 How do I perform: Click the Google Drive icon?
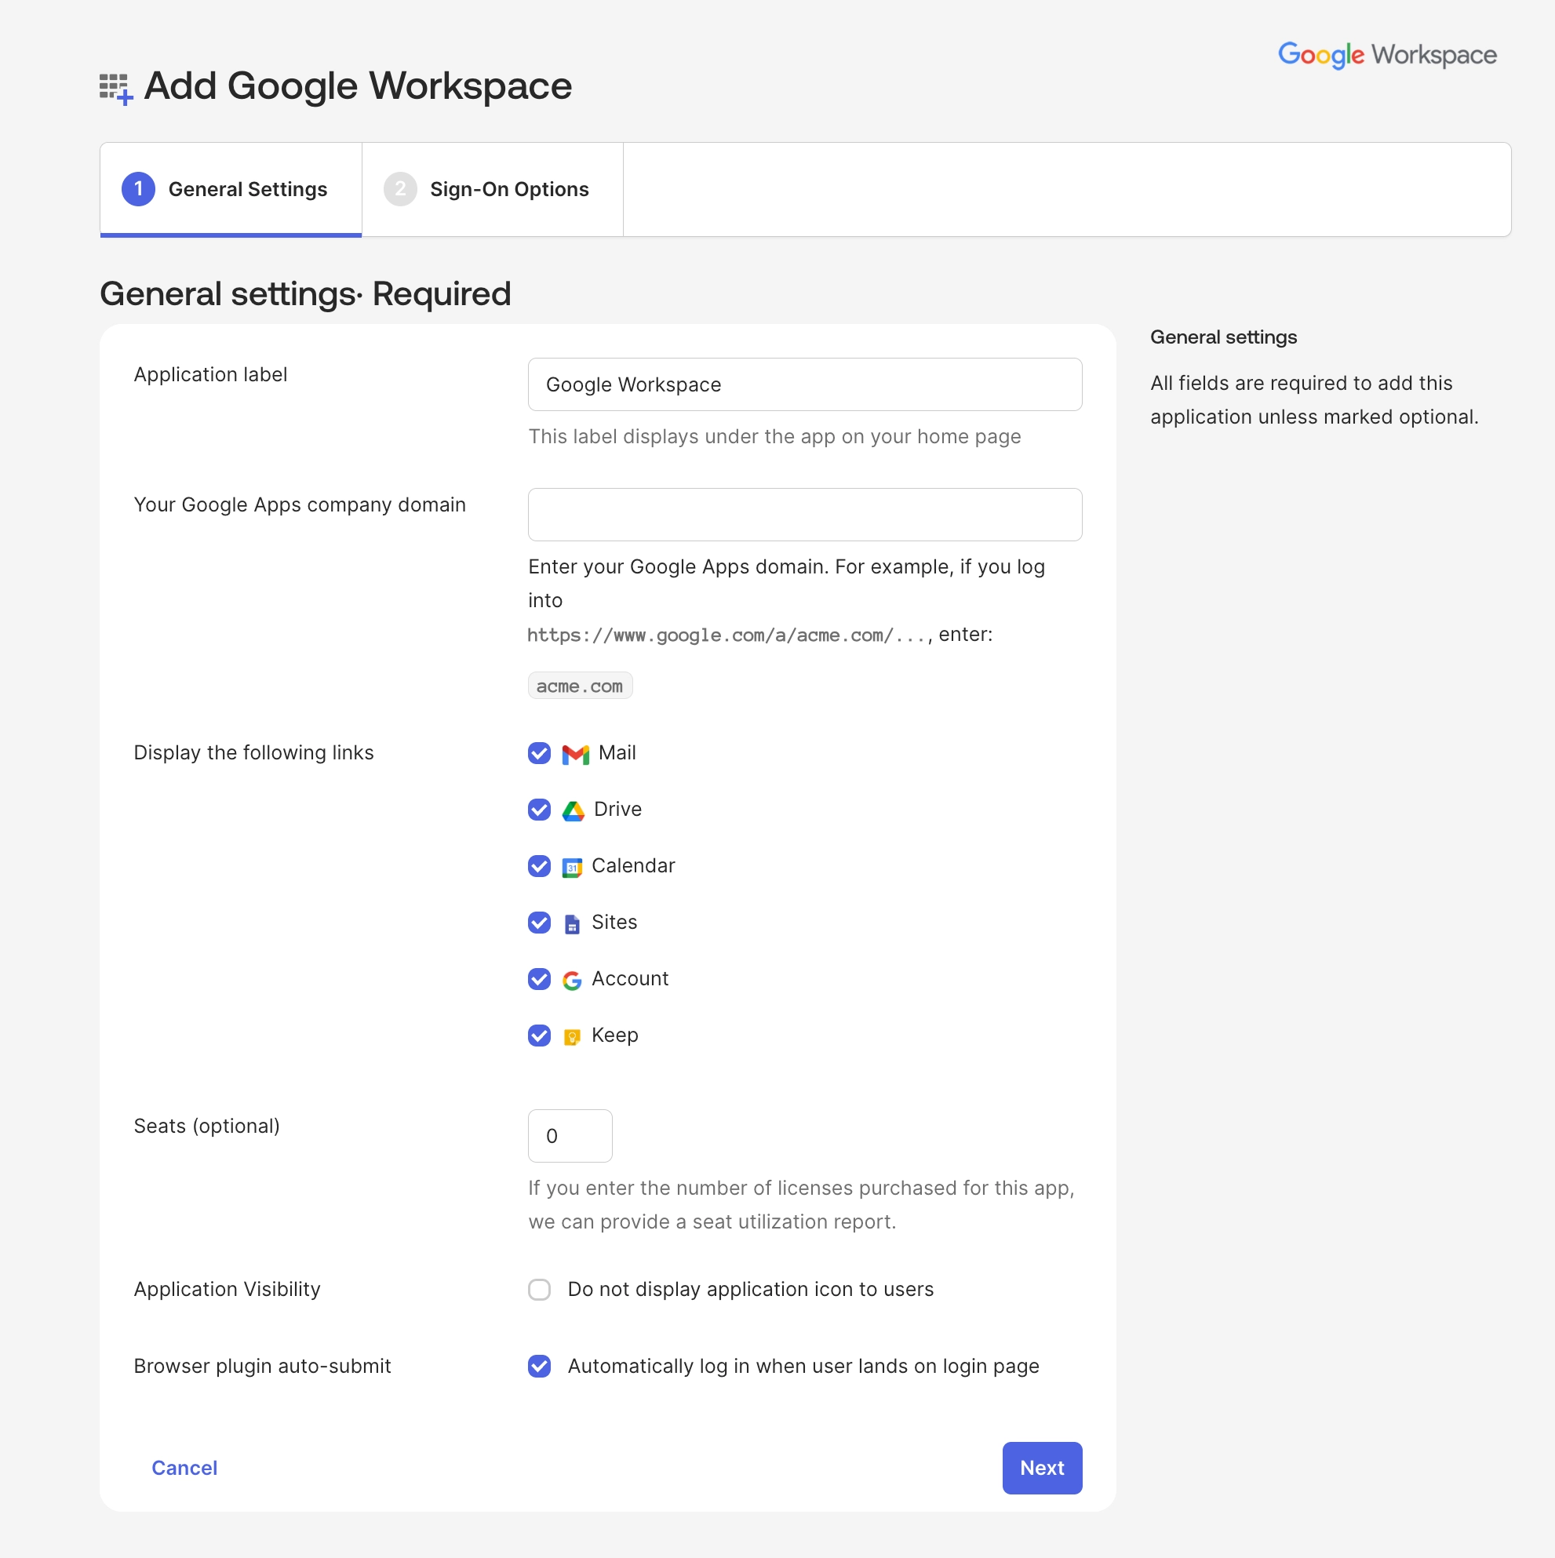573,810
